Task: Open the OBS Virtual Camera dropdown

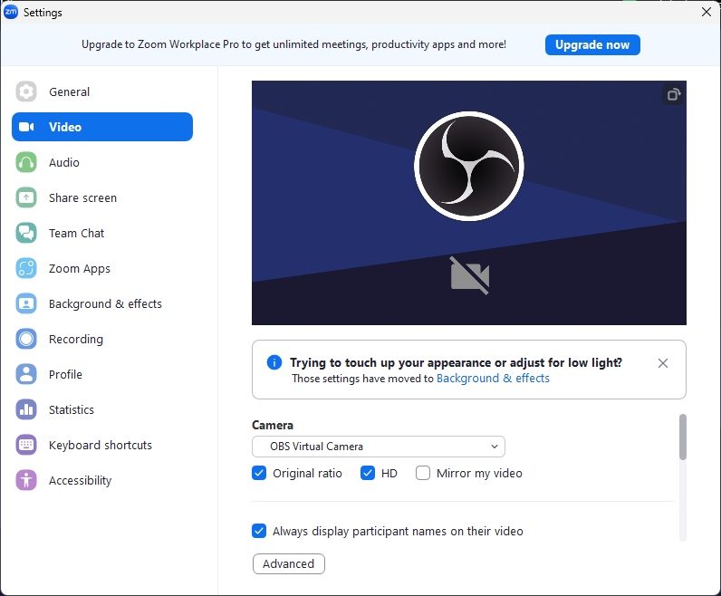Action: (x=378, y=447)
